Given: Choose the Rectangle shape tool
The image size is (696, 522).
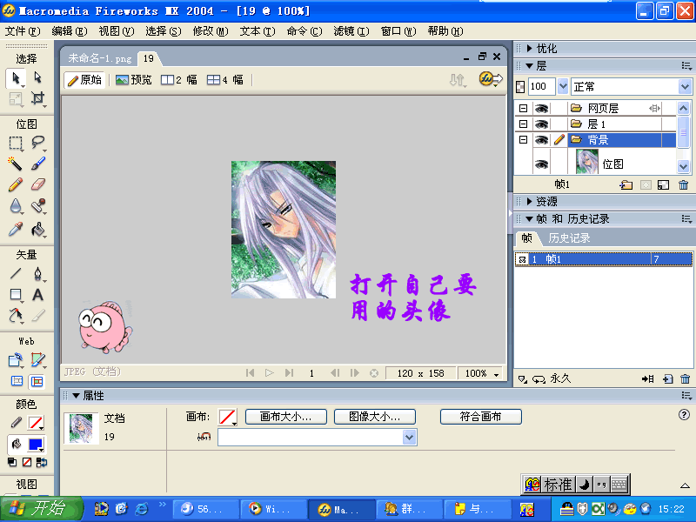Looking at the screenshot, I should point(16,295).
